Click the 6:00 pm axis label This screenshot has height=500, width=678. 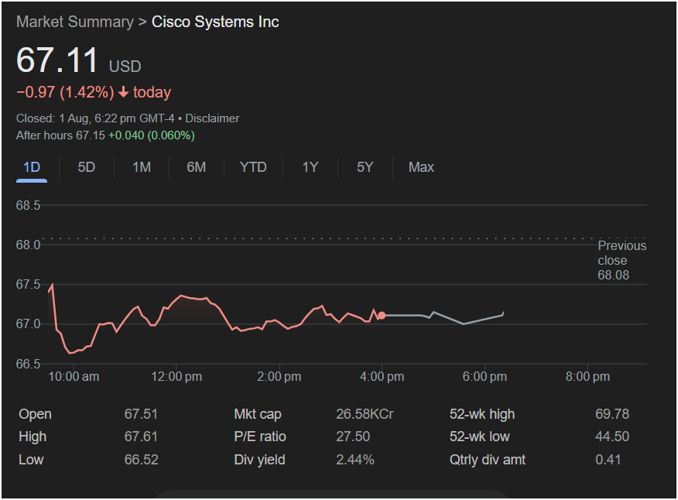tap(485, 377)
